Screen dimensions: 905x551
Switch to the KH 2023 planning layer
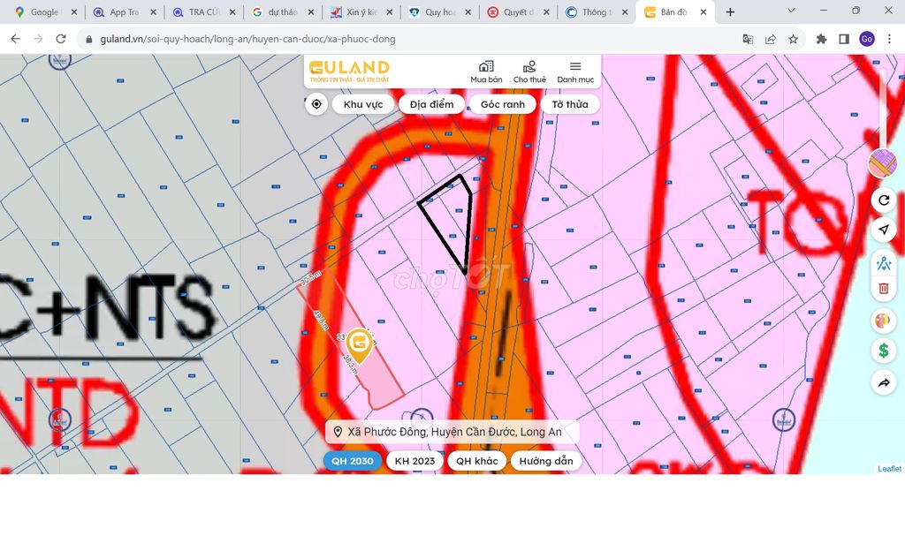(x=414, y=461)
